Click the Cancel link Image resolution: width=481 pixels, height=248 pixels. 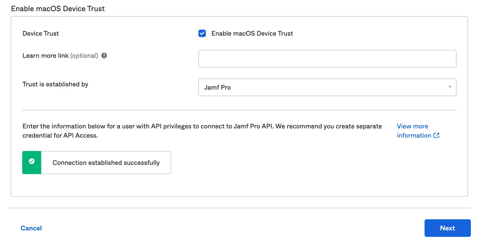tap(31, 228)
